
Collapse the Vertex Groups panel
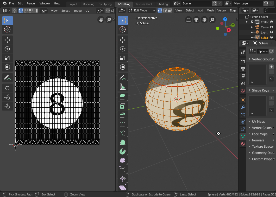click(x=249, y=59)
